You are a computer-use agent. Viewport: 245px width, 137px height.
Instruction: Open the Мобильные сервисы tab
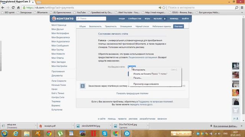coord(162,26)
